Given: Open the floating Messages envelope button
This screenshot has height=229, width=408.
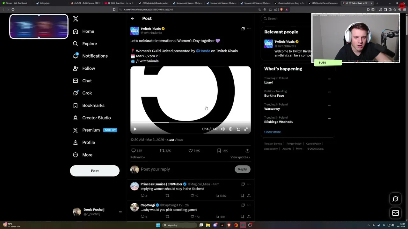Looking at the screenshot, I should (x=396, y=213).
